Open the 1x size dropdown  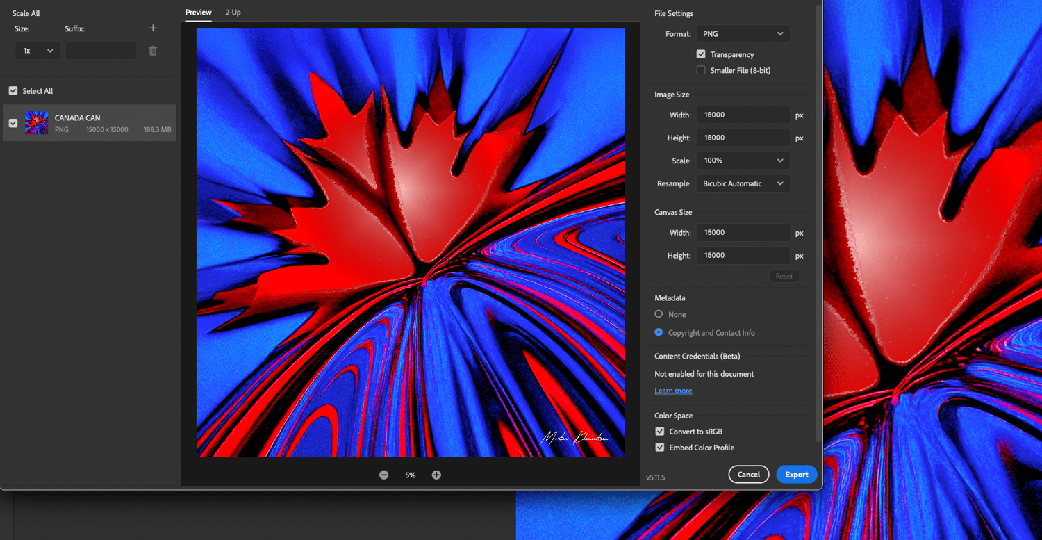coord(38,51)
